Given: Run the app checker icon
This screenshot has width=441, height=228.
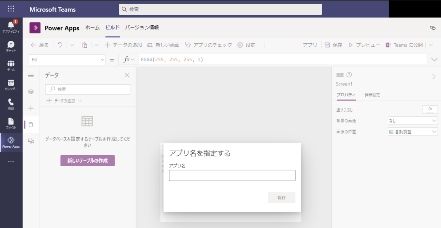Looking at the screenshot, I should point(187,45).
